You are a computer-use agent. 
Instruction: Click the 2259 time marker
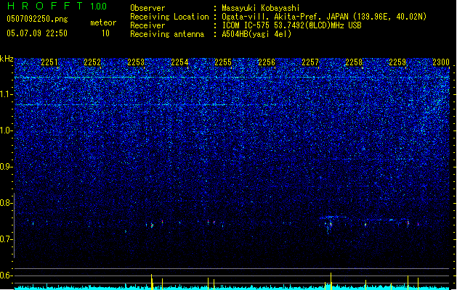point(397,62)
